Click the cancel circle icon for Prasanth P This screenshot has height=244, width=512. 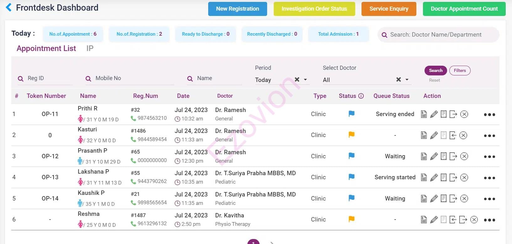[x=464, y=156]
